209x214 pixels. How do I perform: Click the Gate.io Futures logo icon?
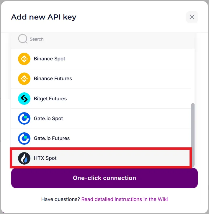click(x=24, y=138)
